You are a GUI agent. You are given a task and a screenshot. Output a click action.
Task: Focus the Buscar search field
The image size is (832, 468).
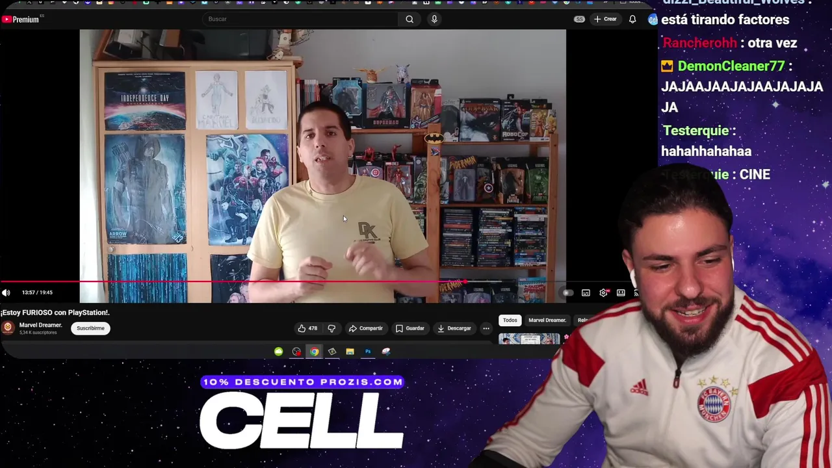tap(300, 19)
